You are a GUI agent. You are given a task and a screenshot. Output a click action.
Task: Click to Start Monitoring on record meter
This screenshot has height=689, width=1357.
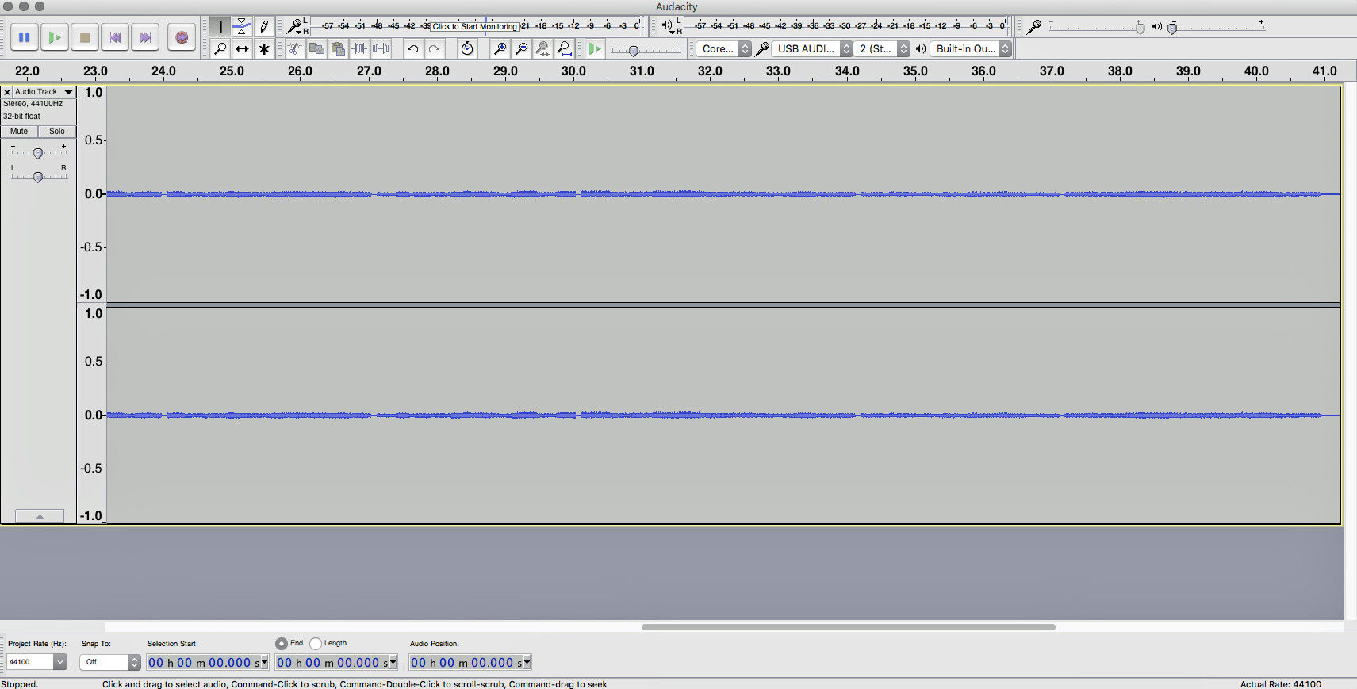tap(474, 26)
